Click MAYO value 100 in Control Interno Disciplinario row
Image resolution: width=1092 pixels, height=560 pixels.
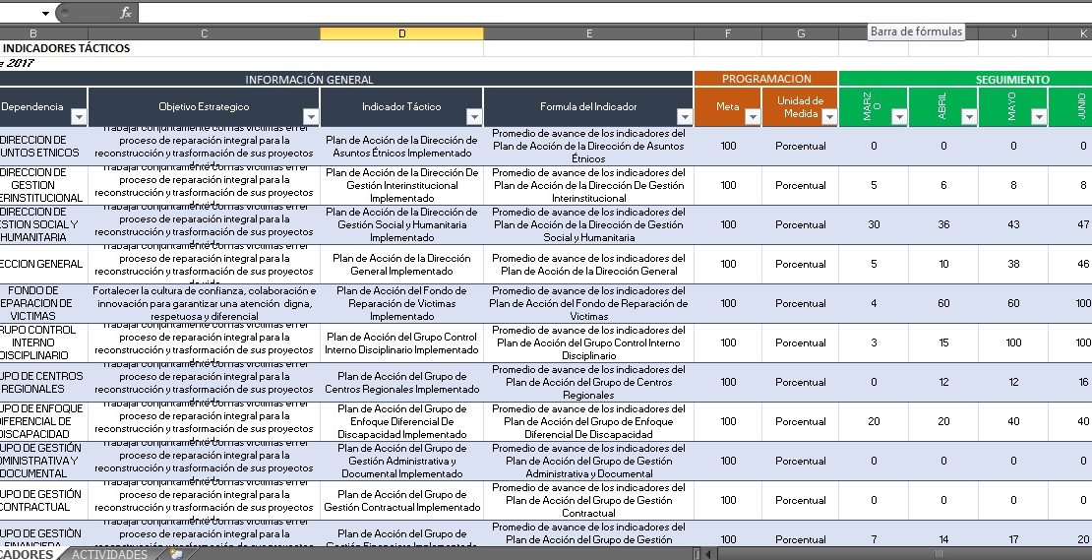pos(1012,342)
